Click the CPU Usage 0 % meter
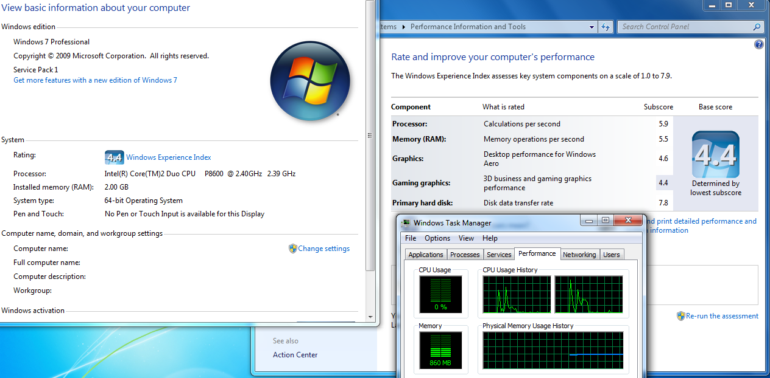 point(440,294)
